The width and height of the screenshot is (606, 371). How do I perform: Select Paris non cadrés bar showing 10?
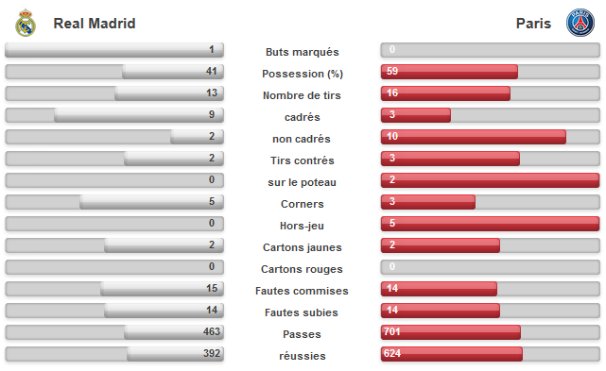474,137
